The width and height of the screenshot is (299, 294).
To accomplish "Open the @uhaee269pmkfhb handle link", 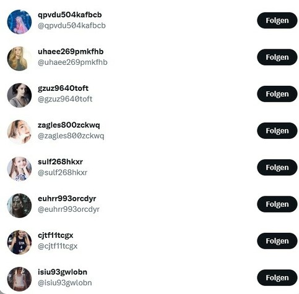I will pos(72,62).
